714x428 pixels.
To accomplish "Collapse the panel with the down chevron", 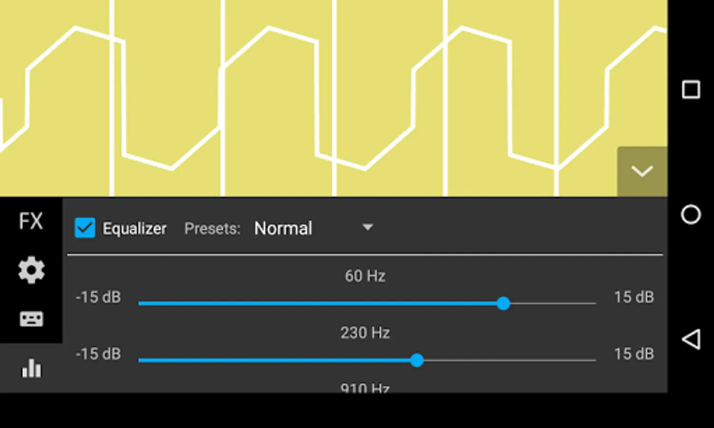I will click(642, 172).
